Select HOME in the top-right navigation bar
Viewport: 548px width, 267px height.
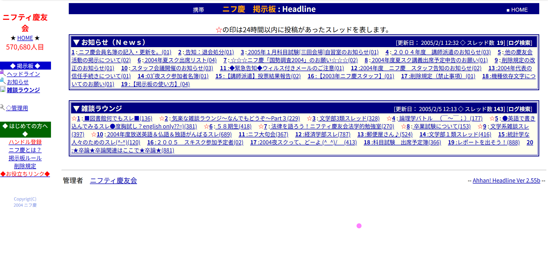[x=518, y=10]
